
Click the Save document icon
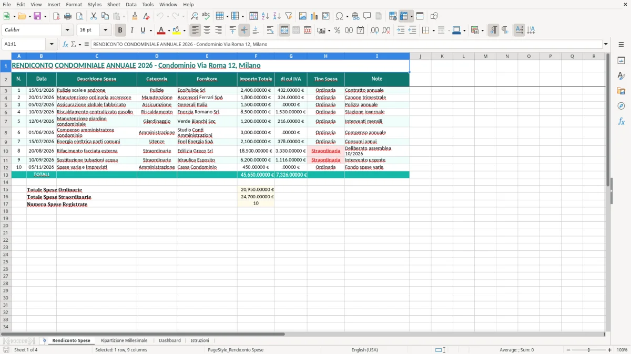click(x=37, y=16)
